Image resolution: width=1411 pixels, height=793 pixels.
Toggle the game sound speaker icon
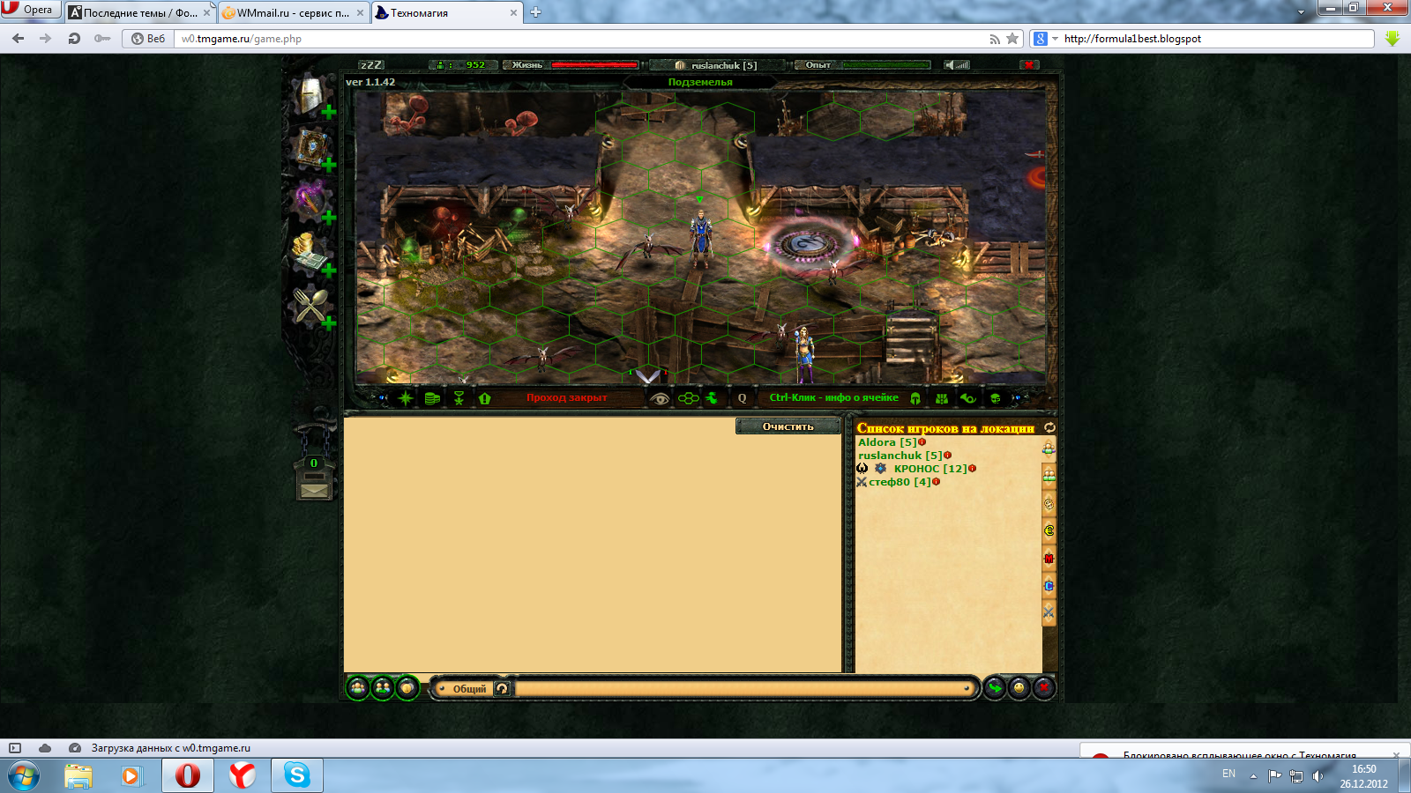coord(957,65)
